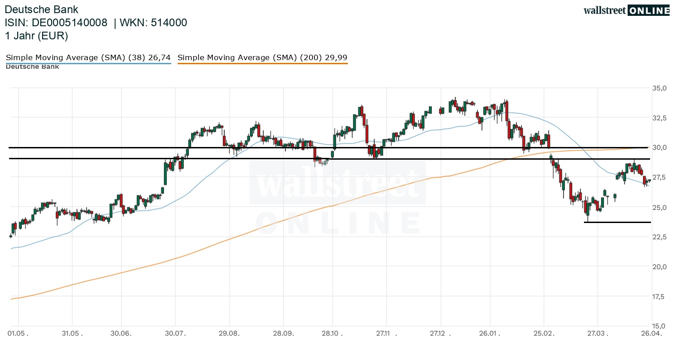Click the 30.07. date axis label
Screen dimensions: 675x337
coord(175,333)
